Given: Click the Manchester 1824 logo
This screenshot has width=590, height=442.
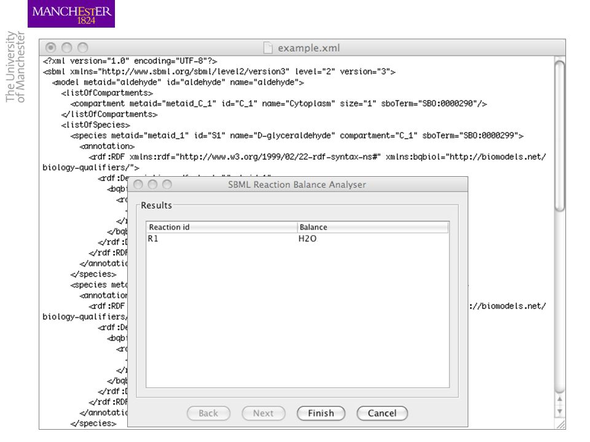Looking at the screenshot, I should (71, 14).
